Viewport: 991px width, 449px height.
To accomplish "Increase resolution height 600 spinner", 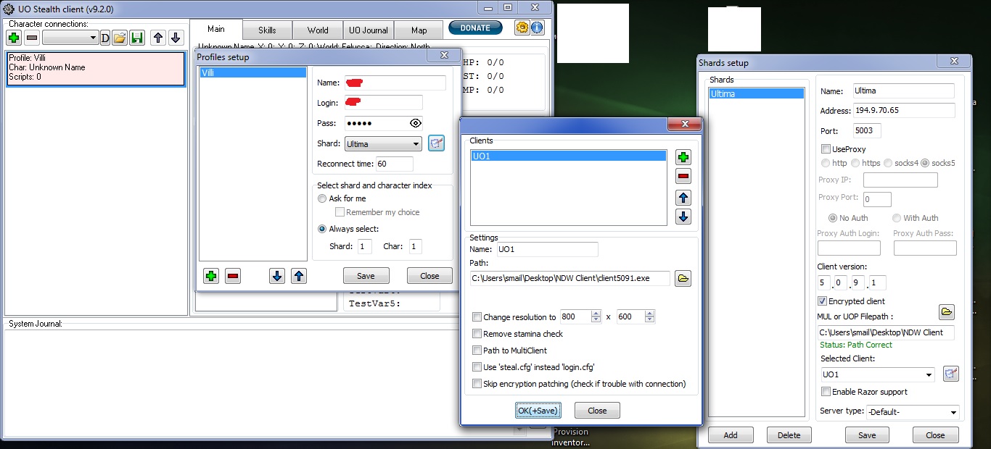I will (x=649, y=314).
